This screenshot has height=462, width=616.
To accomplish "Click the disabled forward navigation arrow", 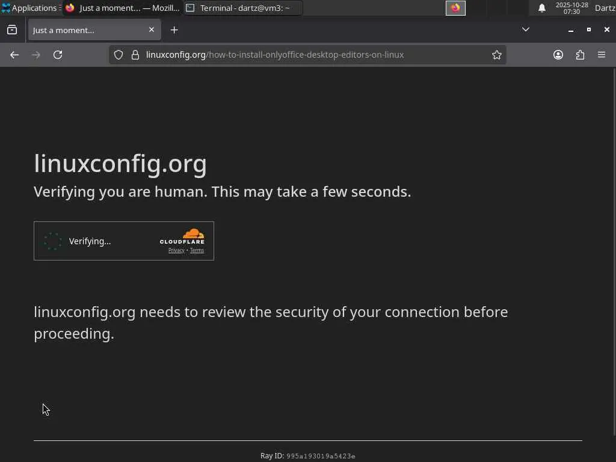I will [35, 55].
